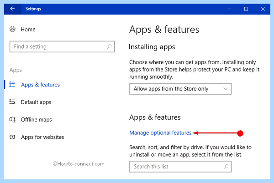Viewport: 274px width, 183px height.
Task: Click the magnifier in Search this list
Action: click(226, 167)
